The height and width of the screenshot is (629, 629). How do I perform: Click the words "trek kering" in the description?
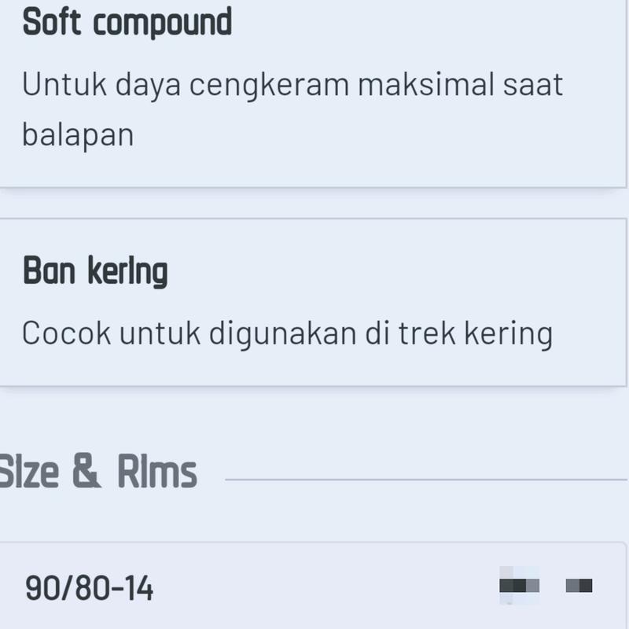click(475, 333)
